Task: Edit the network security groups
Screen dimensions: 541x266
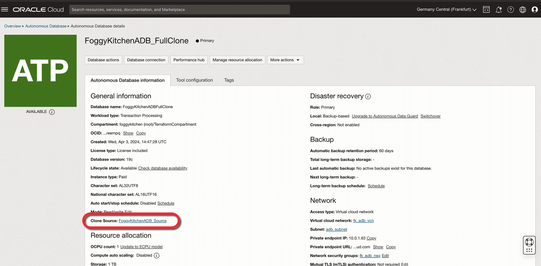Action: tap(385, 256)
